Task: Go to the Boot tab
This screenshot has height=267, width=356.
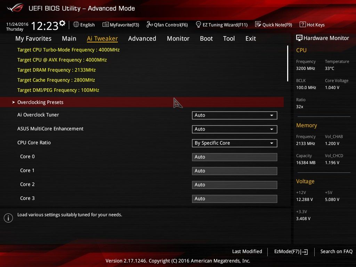Action: pyautogui.click(x=206, y=39)
